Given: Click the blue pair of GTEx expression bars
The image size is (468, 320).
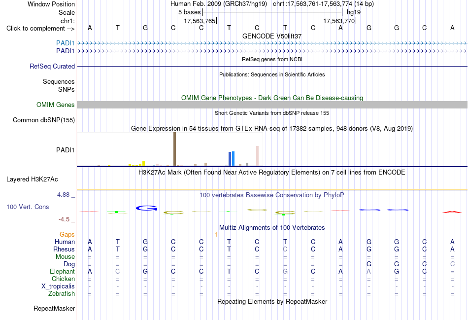Looking at the screenshot, I should pos(232,159).
